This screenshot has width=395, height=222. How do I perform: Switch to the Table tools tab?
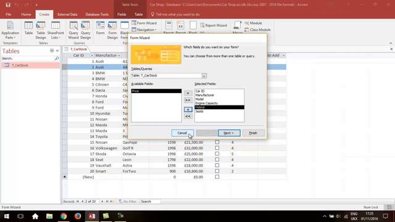point(138,14)
